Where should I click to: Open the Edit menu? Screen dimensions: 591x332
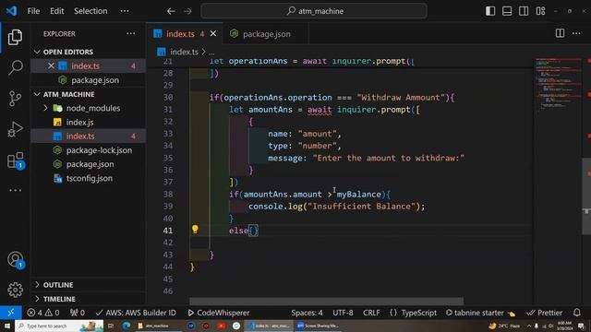[x=57, y=11]
